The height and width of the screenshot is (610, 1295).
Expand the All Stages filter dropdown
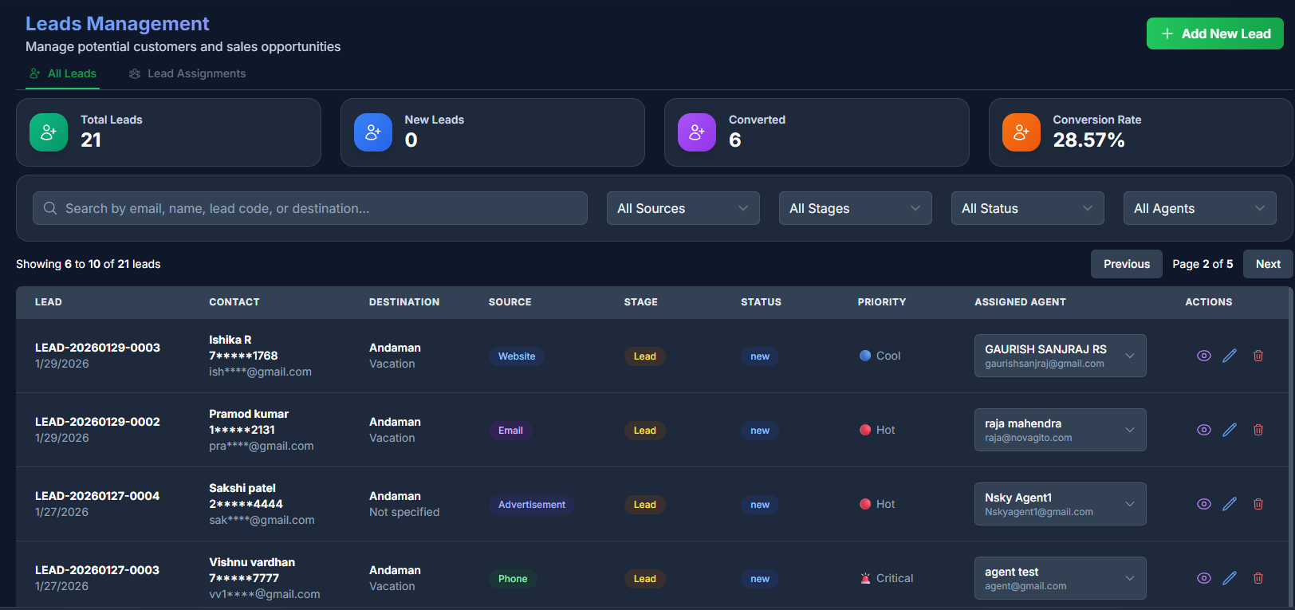click(855, 208)
